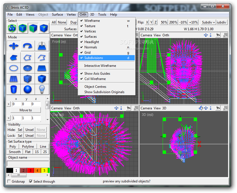Click the Object name input field
The height and width of the screenshot is (193, 237).
[28, 164]
